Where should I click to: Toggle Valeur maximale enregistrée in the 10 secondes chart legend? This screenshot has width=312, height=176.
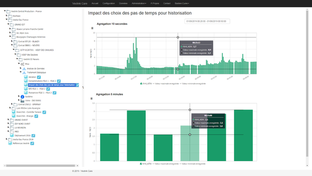click(166, 84)
